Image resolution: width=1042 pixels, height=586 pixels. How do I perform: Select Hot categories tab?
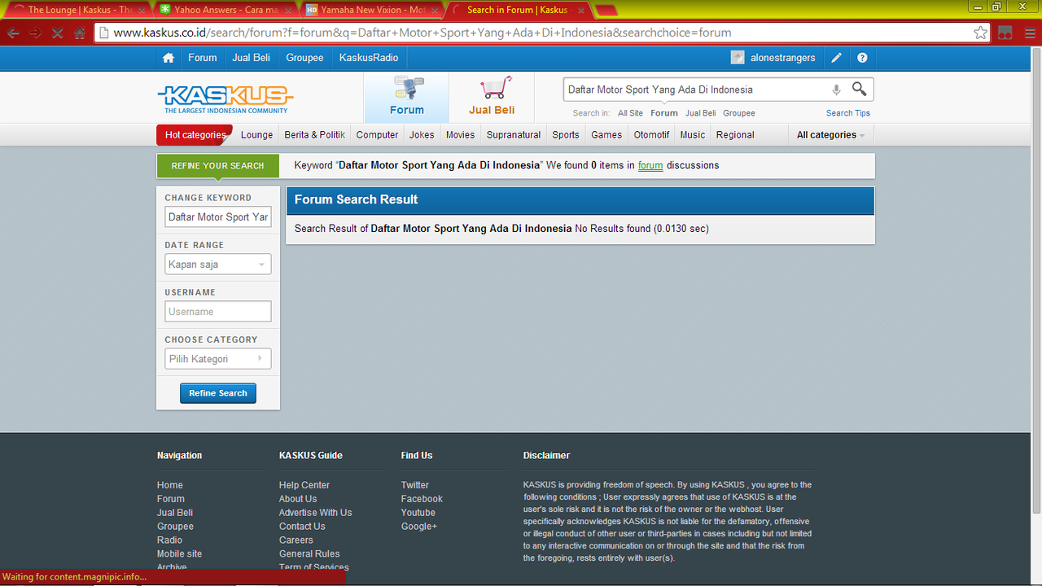(x=195, y=135)
